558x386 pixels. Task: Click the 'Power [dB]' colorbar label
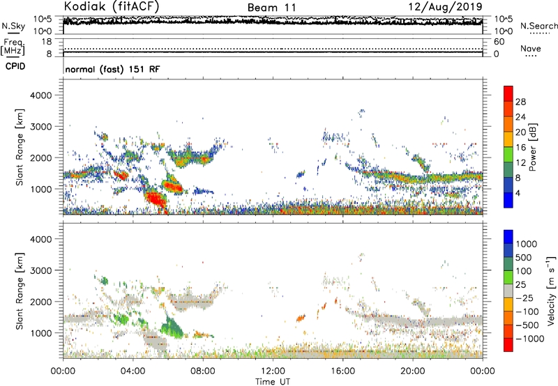[532, 147]
